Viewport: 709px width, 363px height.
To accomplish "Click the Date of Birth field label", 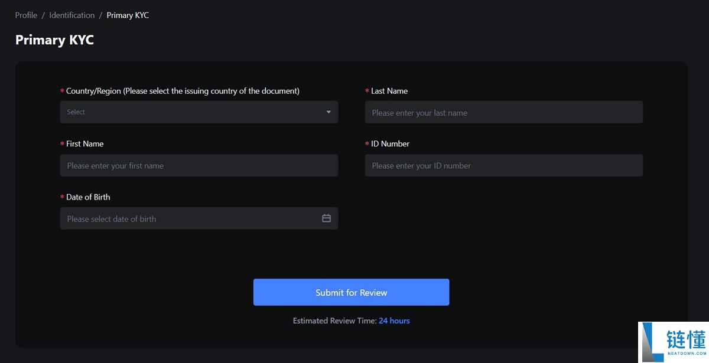I will [x=88, y=197].
